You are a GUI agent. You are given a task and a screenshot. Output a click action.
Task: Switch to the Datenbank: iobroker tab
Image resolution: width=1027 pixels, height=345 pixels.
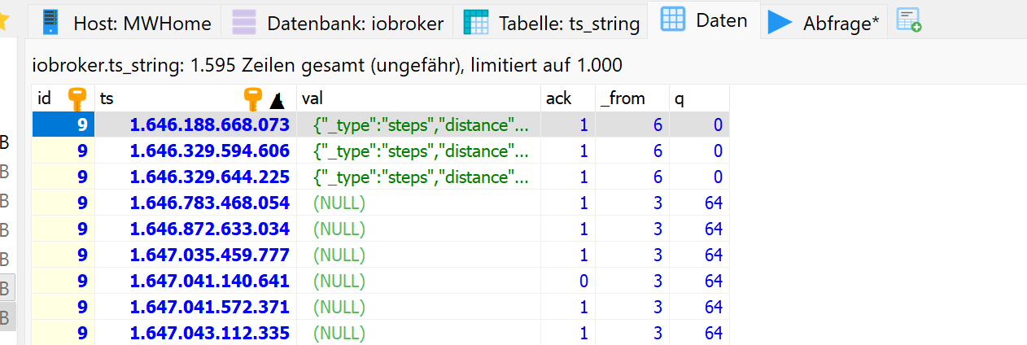click(355, 24)
